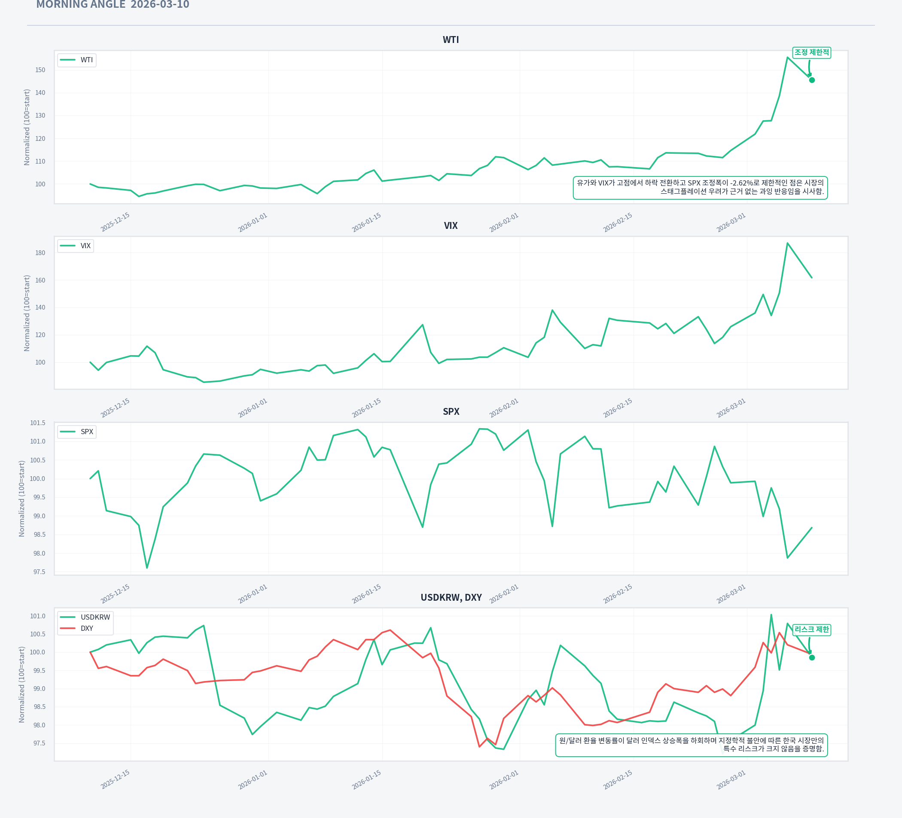Click the USDKRW chart commentary text box
902x818 pixels.
[x=691, y=745]
